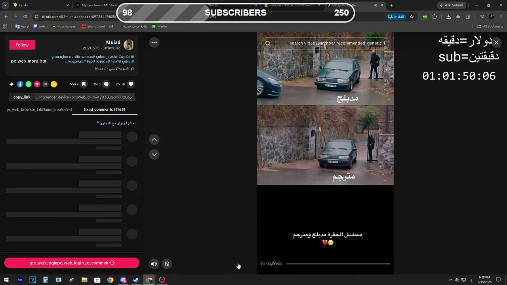
Task: Click the yellow repost icon
Action: pos(54,84)
